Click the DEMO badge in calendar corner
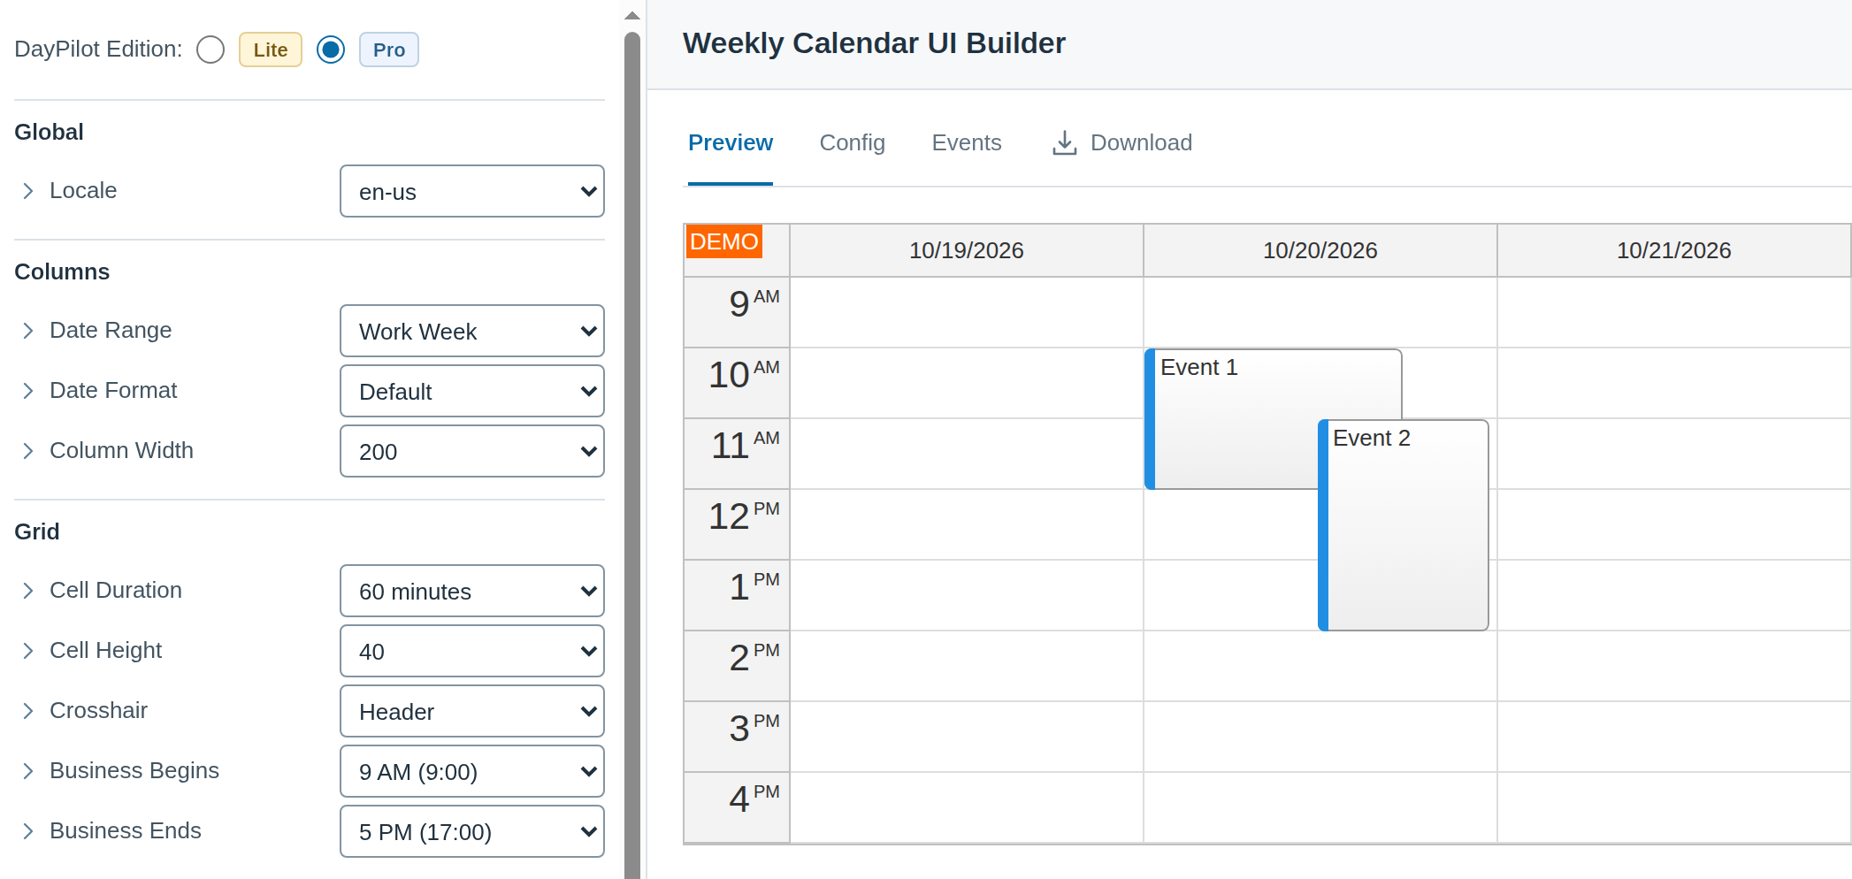This screenshot has width=1852, height=879. tap(724, 241)
